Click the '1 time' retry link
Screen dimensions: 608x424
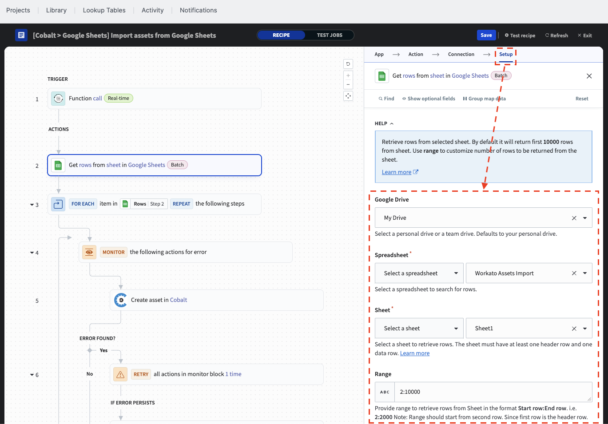click(x=233, y=374)
